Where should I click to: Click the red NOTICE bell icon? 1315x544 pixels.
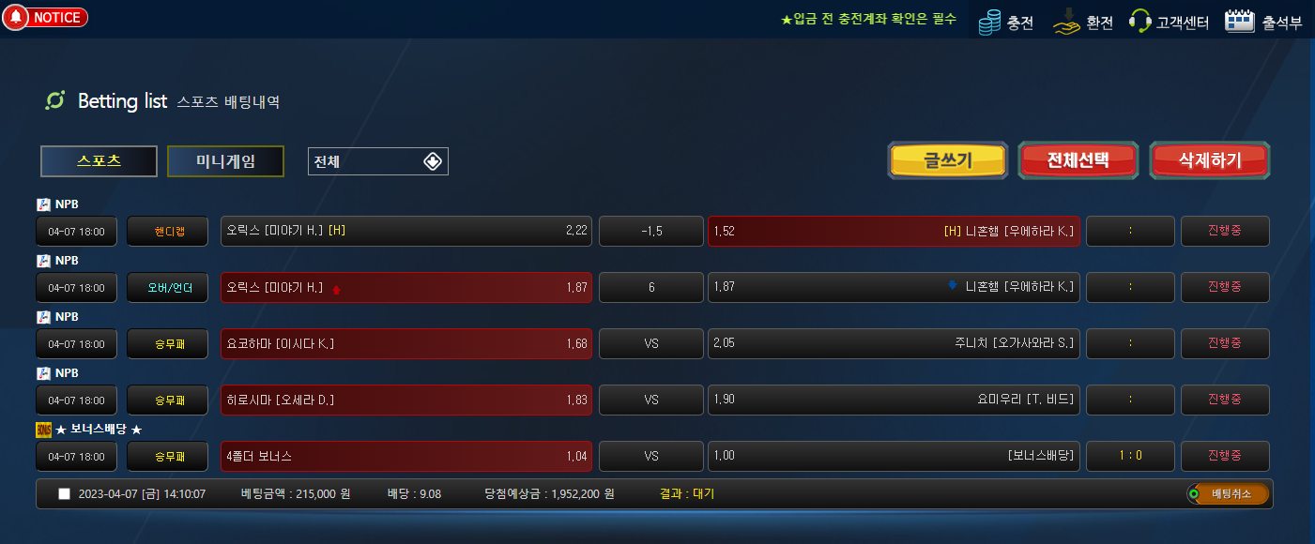click(x=16, y=18)
